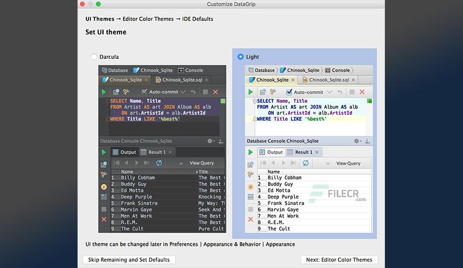The image size is (463, 268).
Task: Click red cancel X in Light editor toolbar
Action: coord(362,92)
